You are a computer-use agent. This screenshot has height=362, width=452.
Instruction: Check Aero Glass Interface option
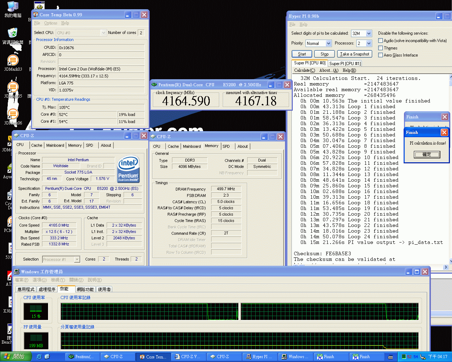[380, 55]
